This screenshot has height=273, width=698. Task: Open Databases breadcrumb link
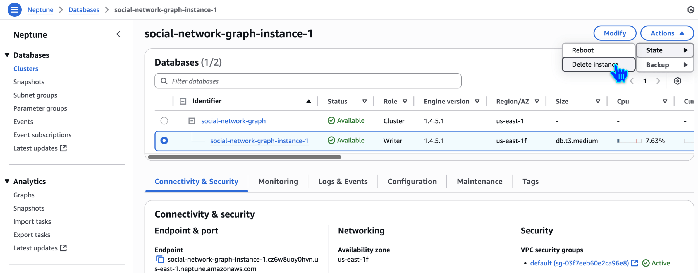pyautogui.click(x=84, y=10)
